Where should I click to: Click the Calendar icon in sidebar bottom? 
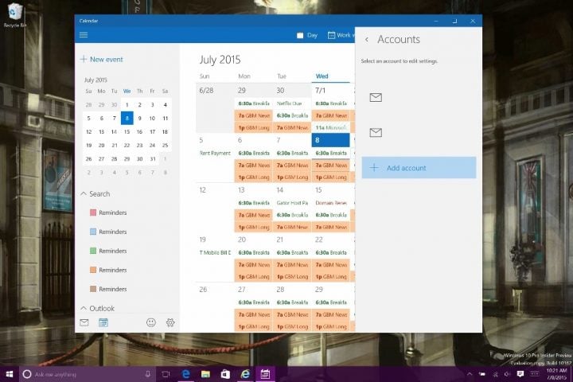point(103,322)
